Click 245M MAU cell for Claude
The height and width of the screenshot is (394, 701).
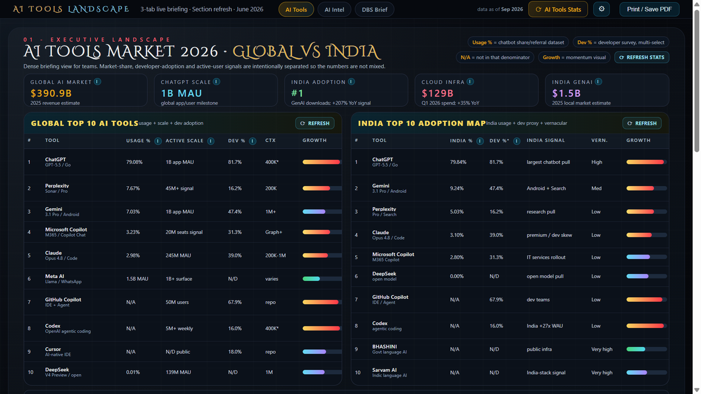(178, 255)
